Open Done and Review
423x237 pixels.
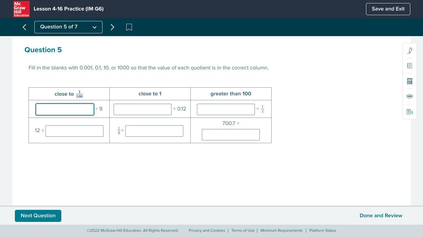[381, 216]
